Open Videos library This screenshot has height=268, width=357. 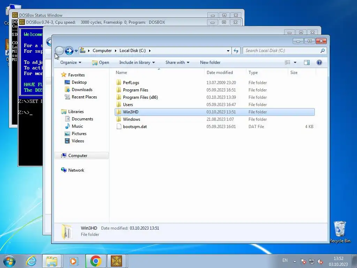(x=78, y=141)
